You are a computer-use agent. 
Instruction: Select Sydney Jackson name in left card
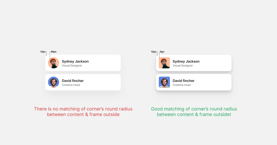tap(75, 61)
